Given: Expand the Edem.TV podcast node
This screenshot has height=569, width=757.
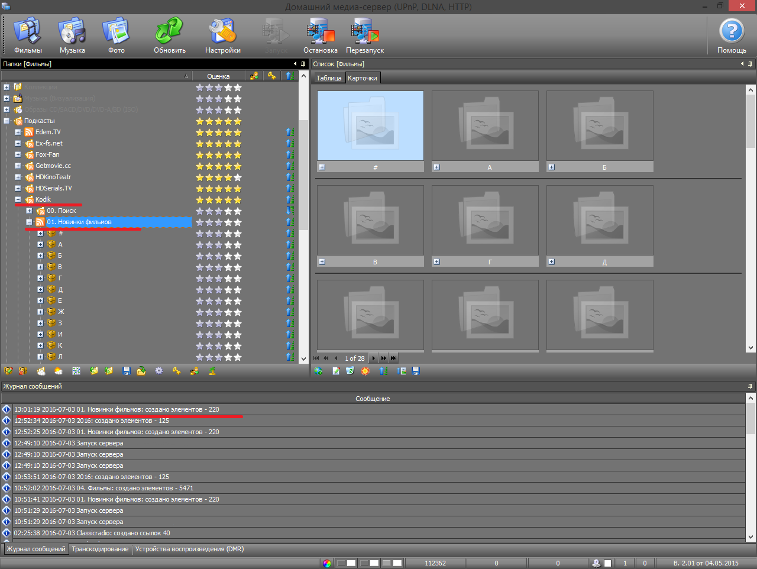Looking at the screenshot, I should point(18,132).
